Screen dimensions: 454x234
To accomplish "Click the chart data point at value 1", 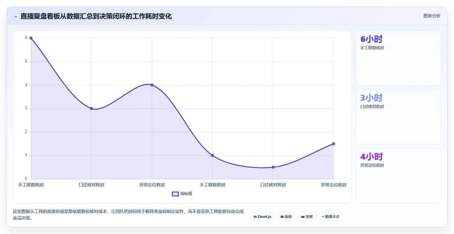I will tap(213, 156).
